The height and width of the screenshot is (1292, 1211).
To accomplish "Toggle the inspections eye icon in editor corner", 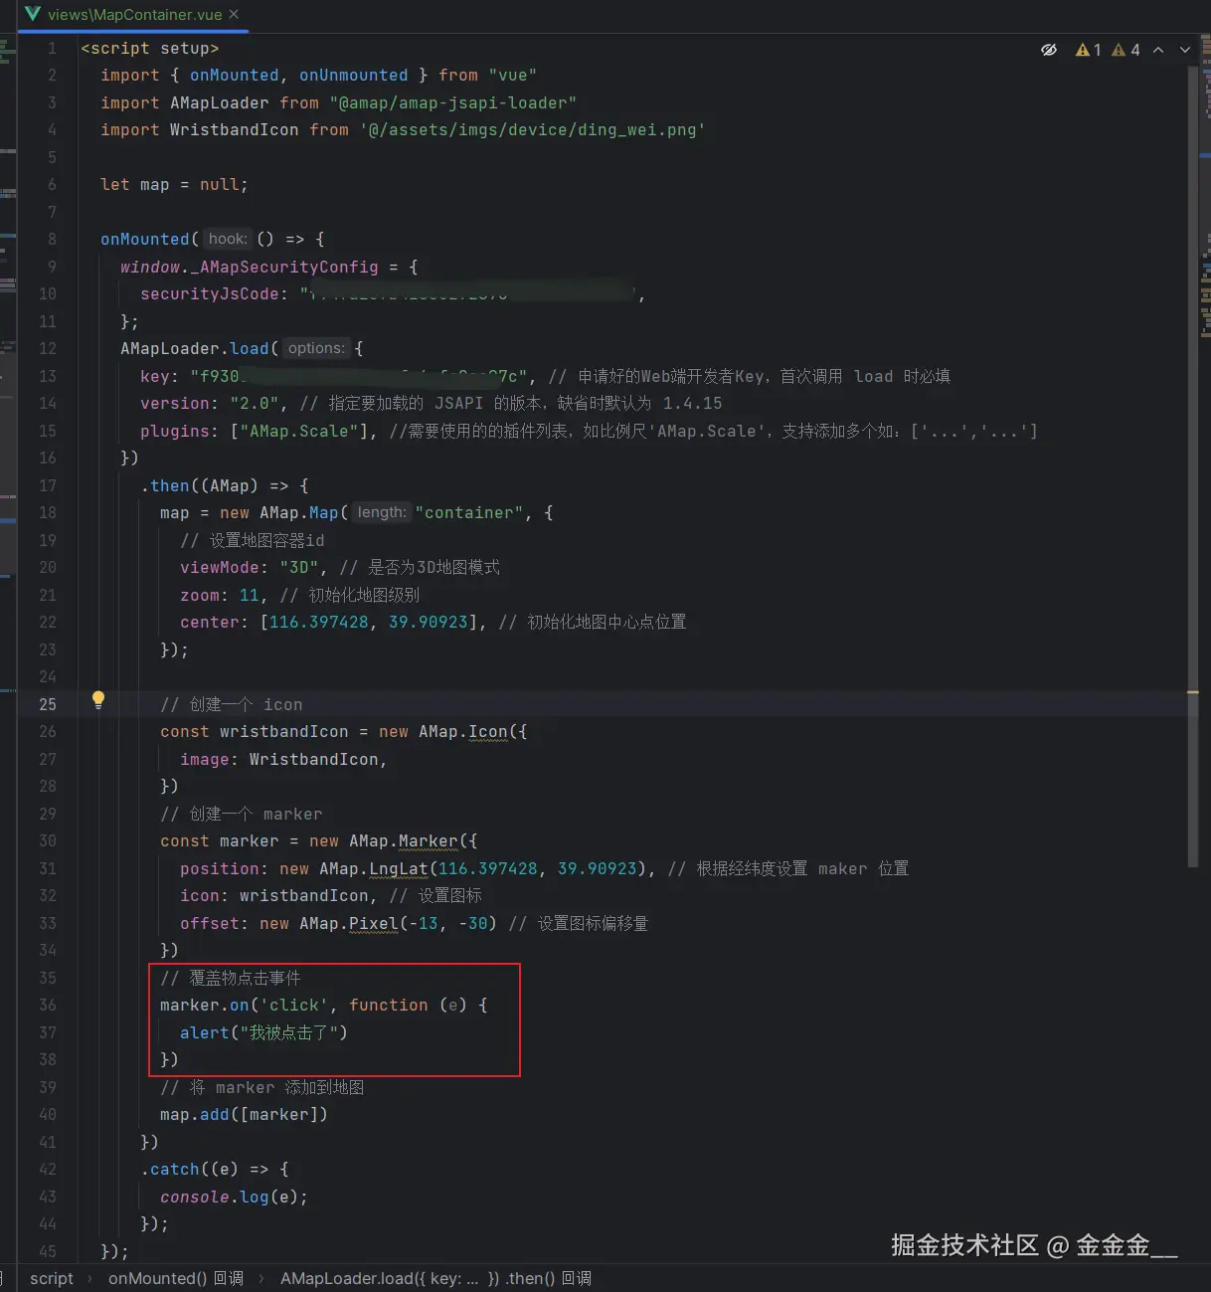I will pyautogui.click(x=1048, y=50).
